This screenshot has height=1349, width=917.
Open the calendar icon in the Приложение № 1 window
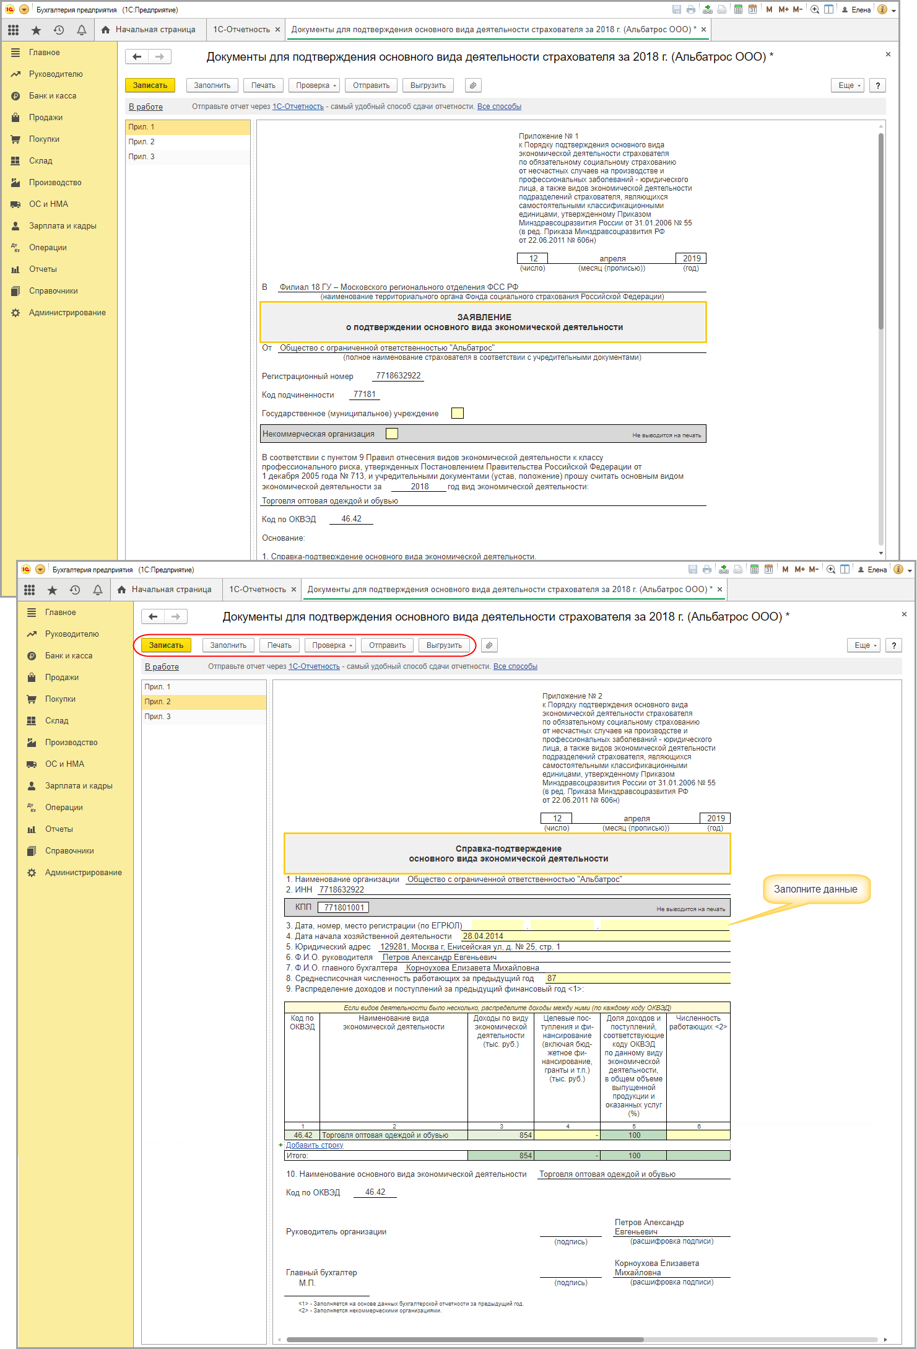pos(752,9)
